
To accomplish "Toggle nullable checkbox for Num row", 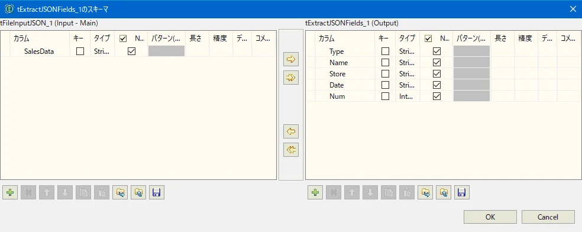I will click(x=437, y=96).
